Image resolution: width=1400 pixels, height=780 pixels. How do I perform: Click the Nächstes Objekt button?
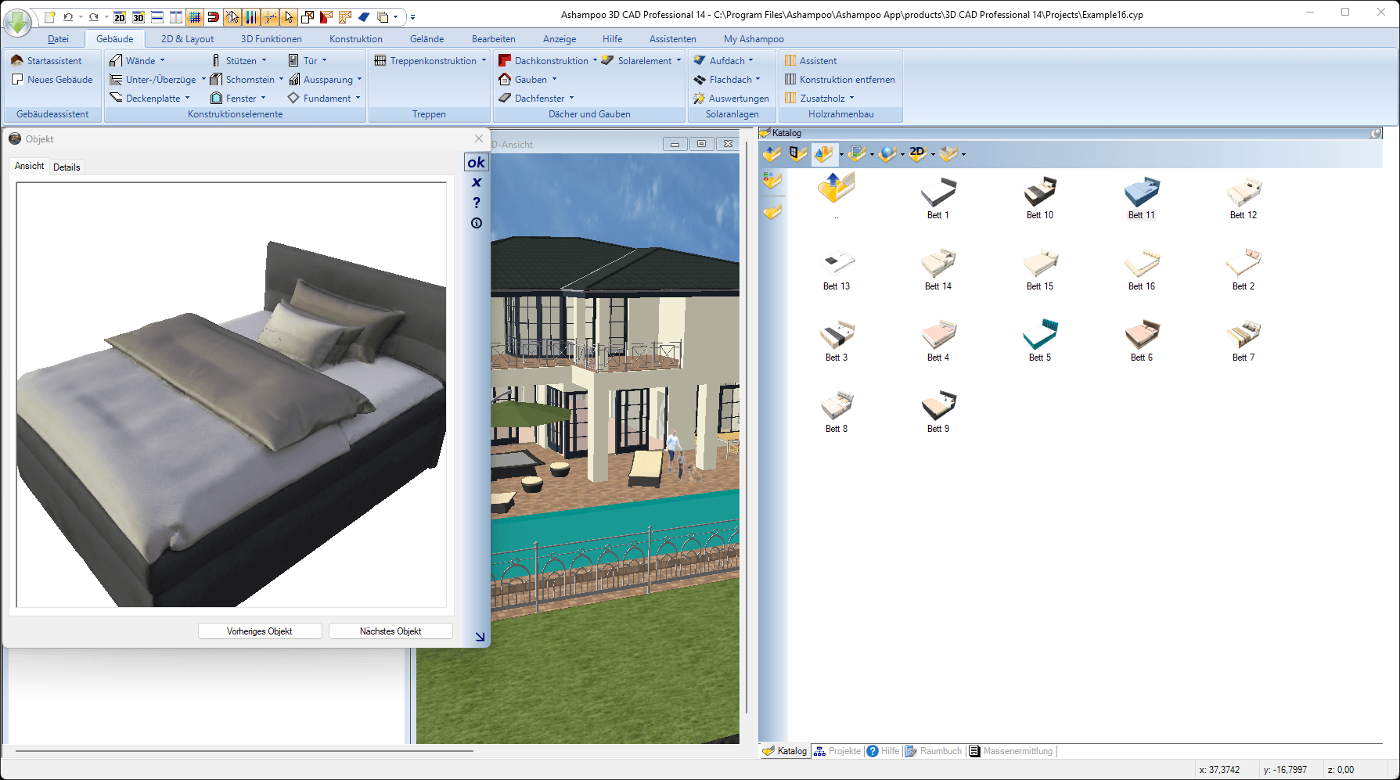tap(390, 631)
